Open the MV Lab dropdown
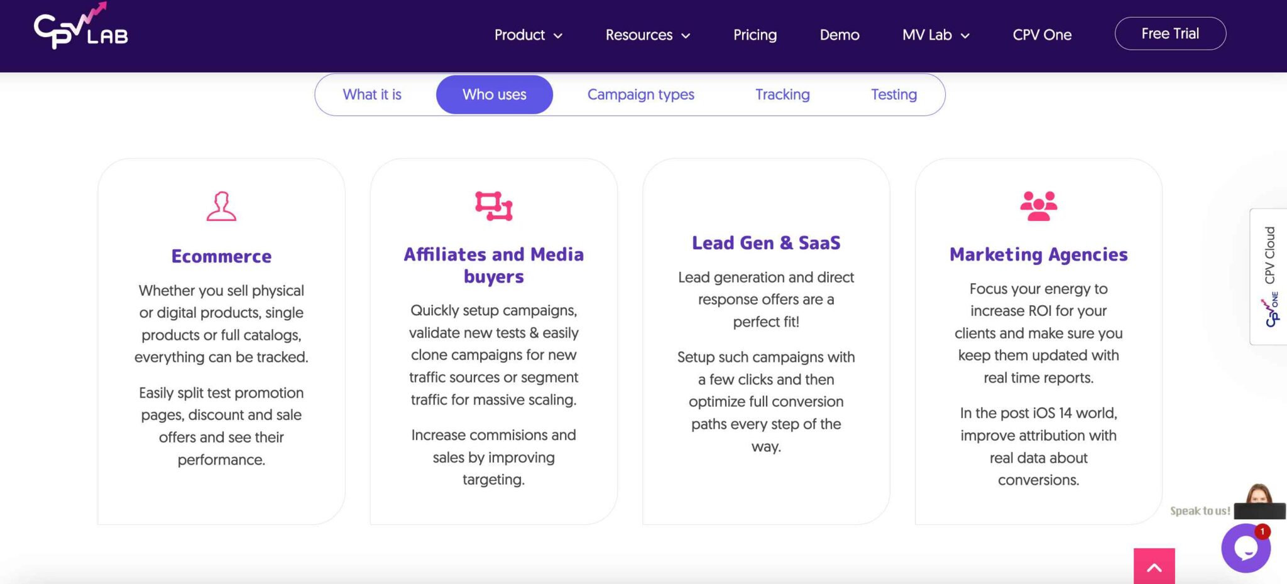This screenshot has height=584, width=1287. tap(934, 35)
